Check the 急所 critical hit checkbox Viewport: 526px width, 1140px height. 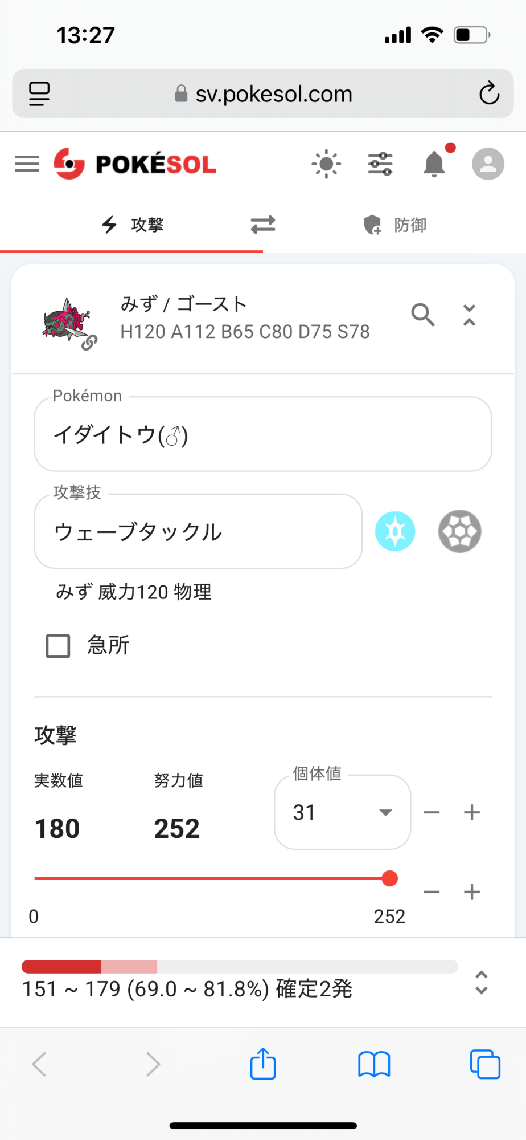pos(58,646)
